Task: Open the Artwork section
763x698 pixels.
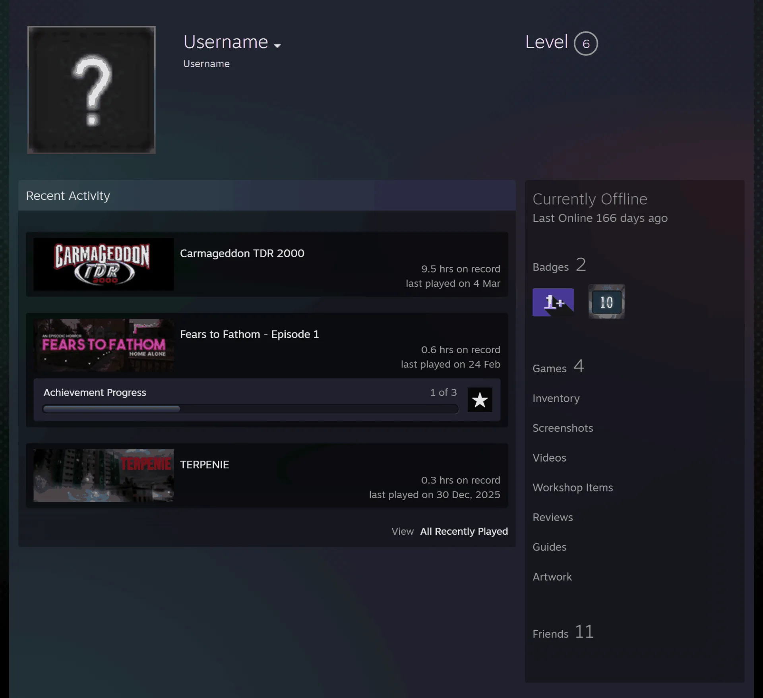Action: point(552,577)
